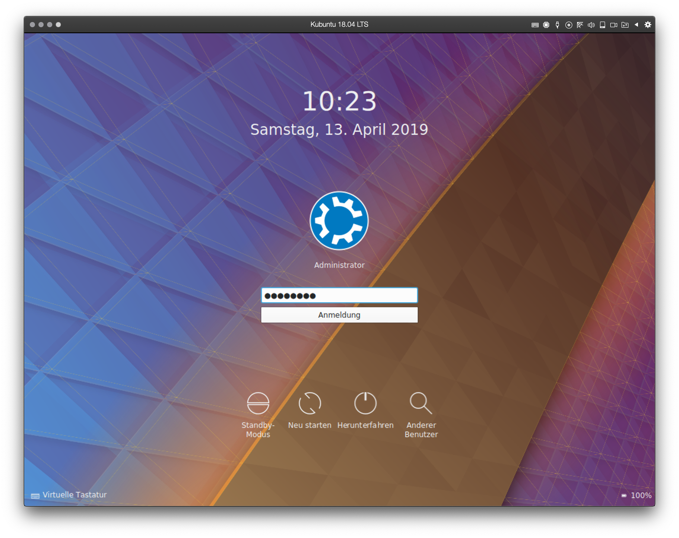This screenshot has height=538, width=679.
Task: Open the Virtuelle Tastatur button
Action: pos(69,495)
